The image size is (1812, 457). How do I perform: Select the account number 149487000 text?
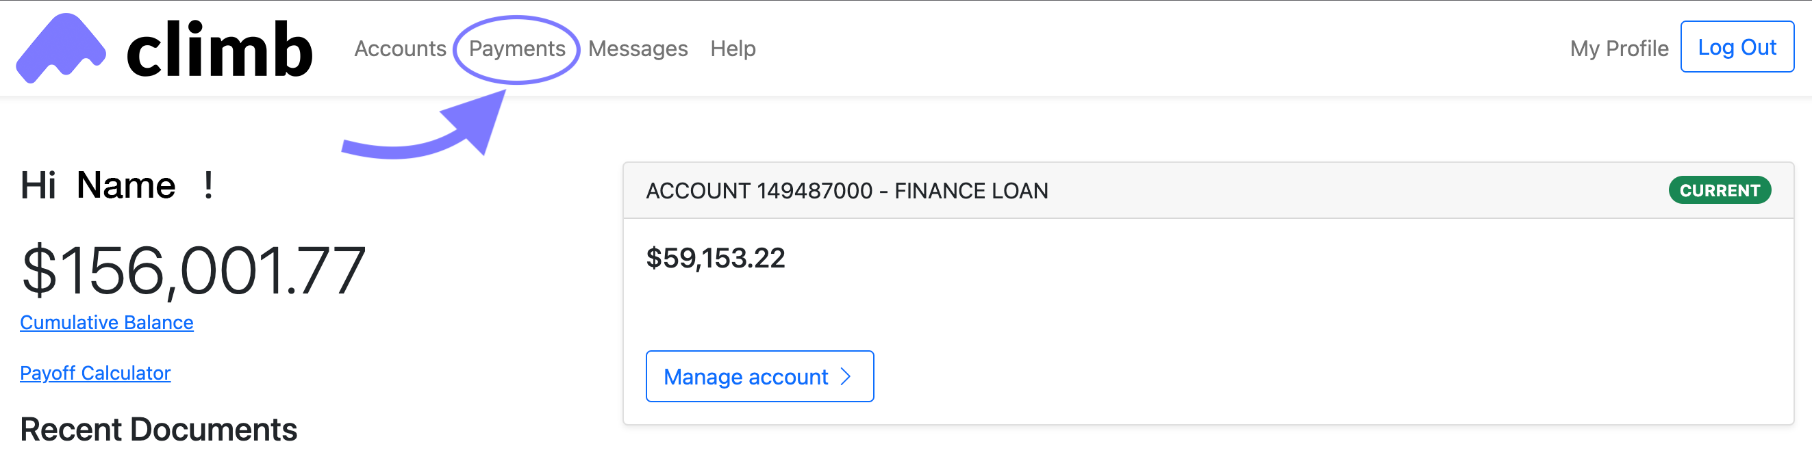814,192
